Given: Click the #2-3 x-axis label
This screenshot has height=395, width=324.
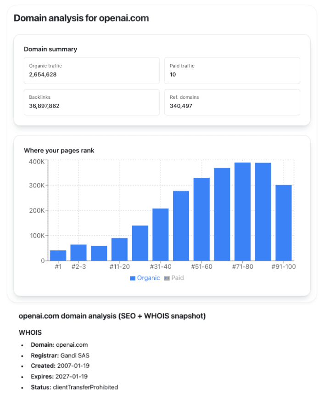Looking at the screenshot, I should 78,266.
